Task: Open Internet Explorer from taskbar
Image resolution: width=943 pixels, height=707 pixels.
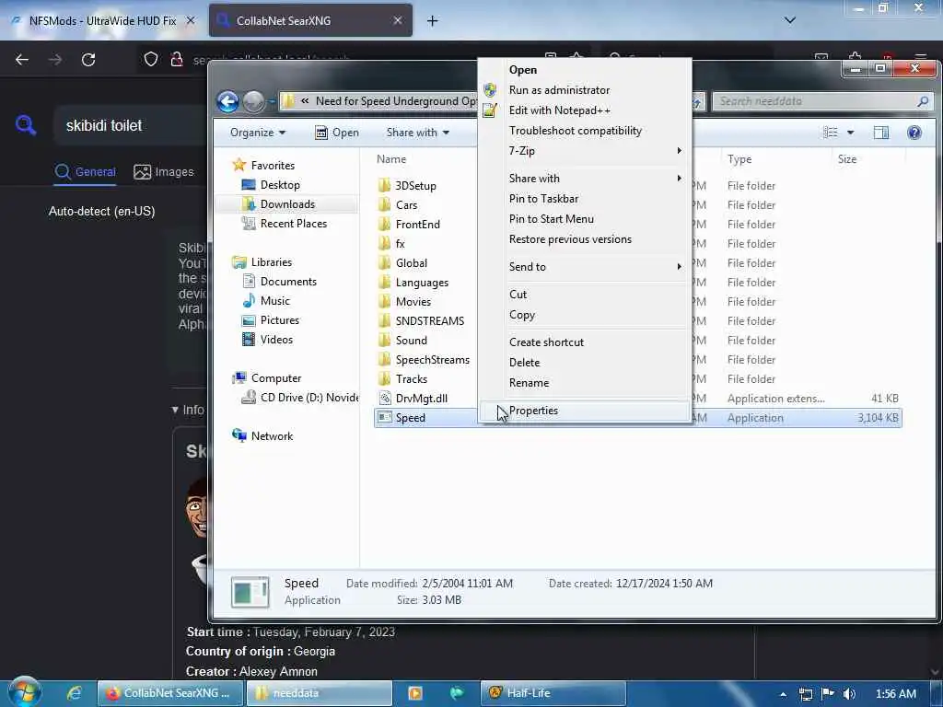Action: [74, 693]
